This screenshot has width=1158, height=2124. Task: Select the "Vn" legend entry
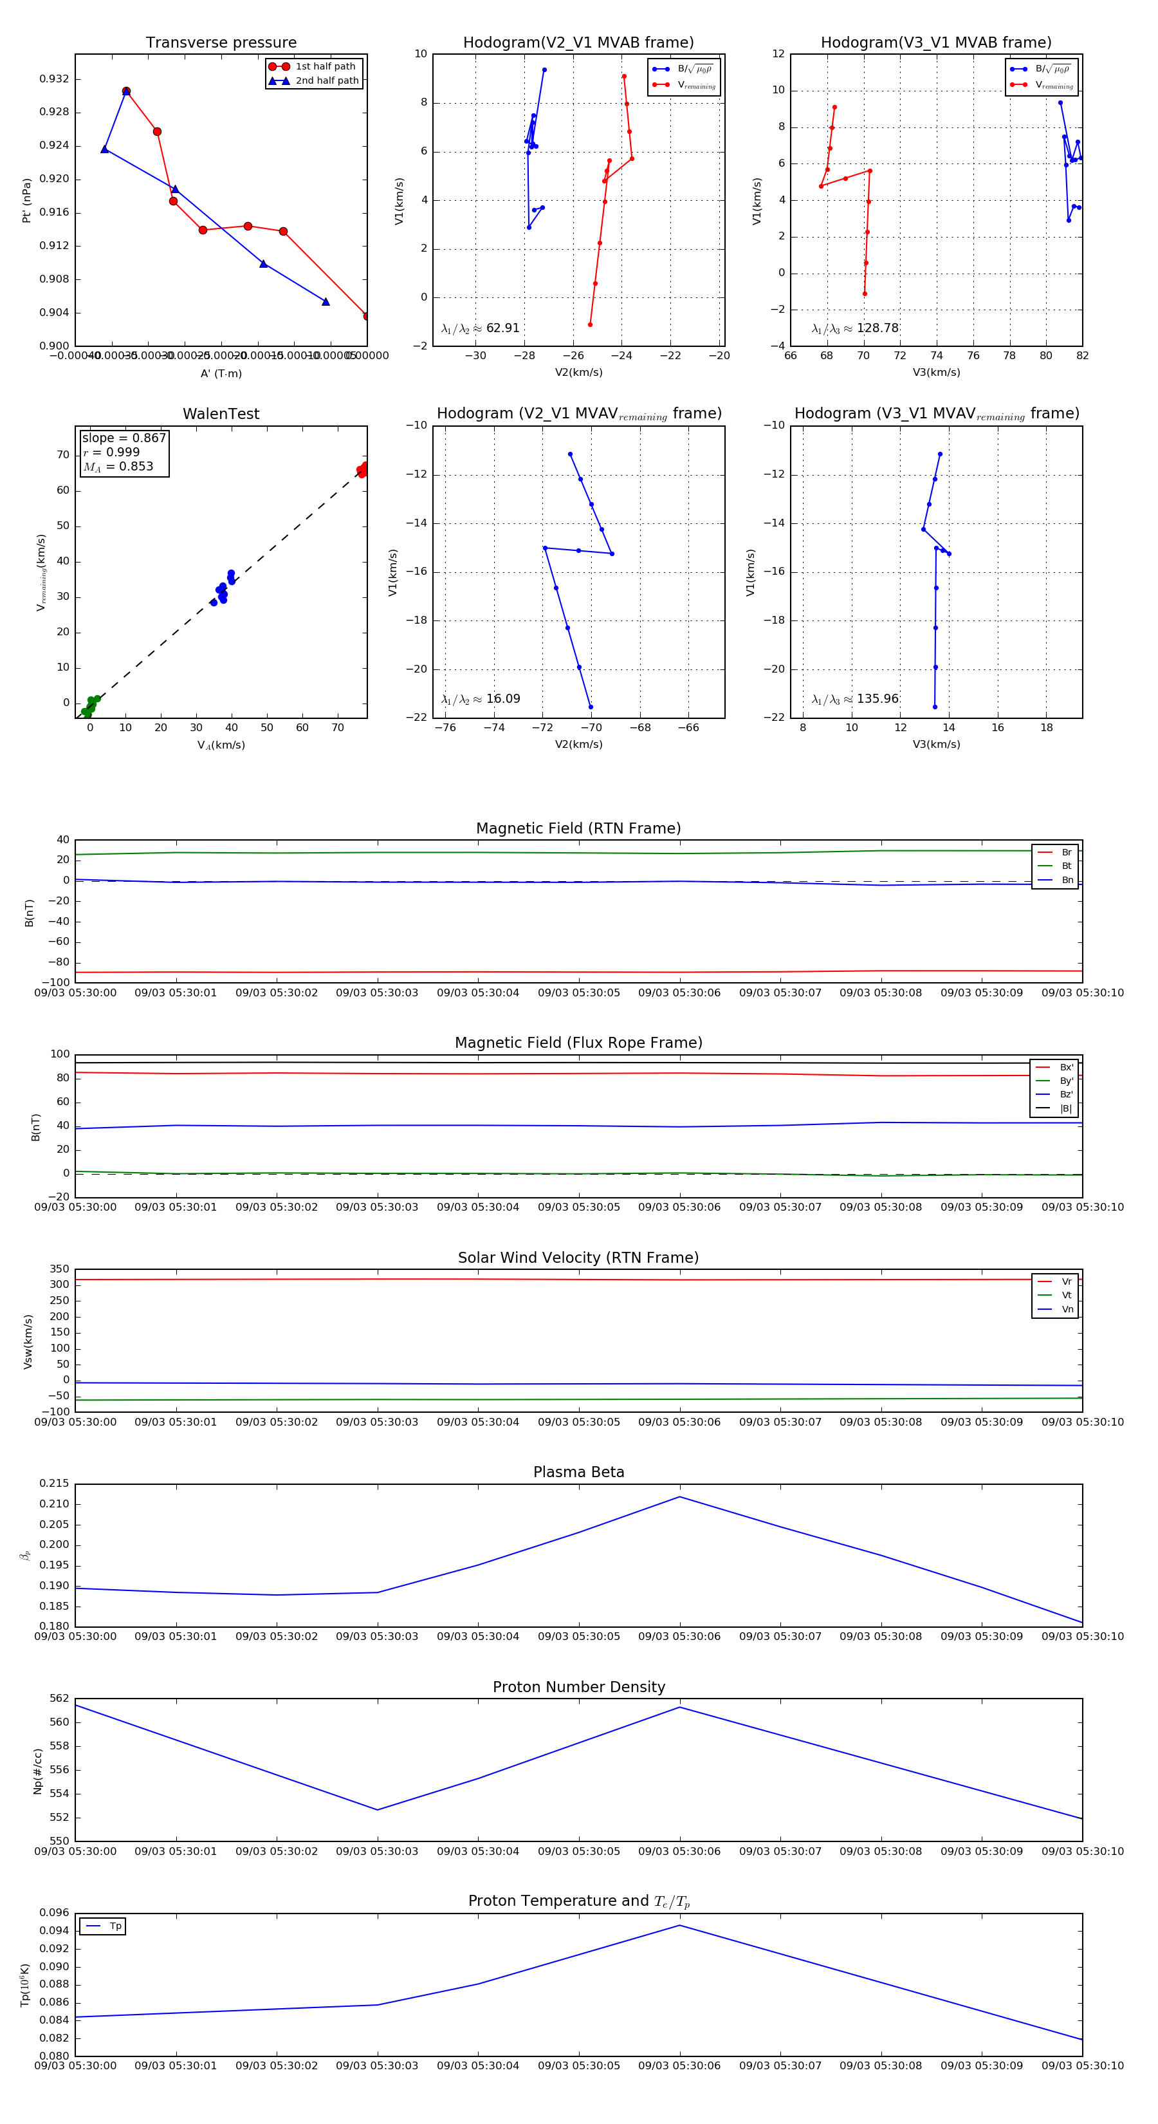pos(1055,1309)
